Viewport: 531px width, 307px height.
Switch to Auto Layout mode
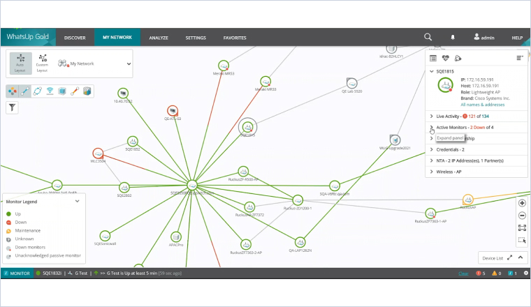(20, 63)
